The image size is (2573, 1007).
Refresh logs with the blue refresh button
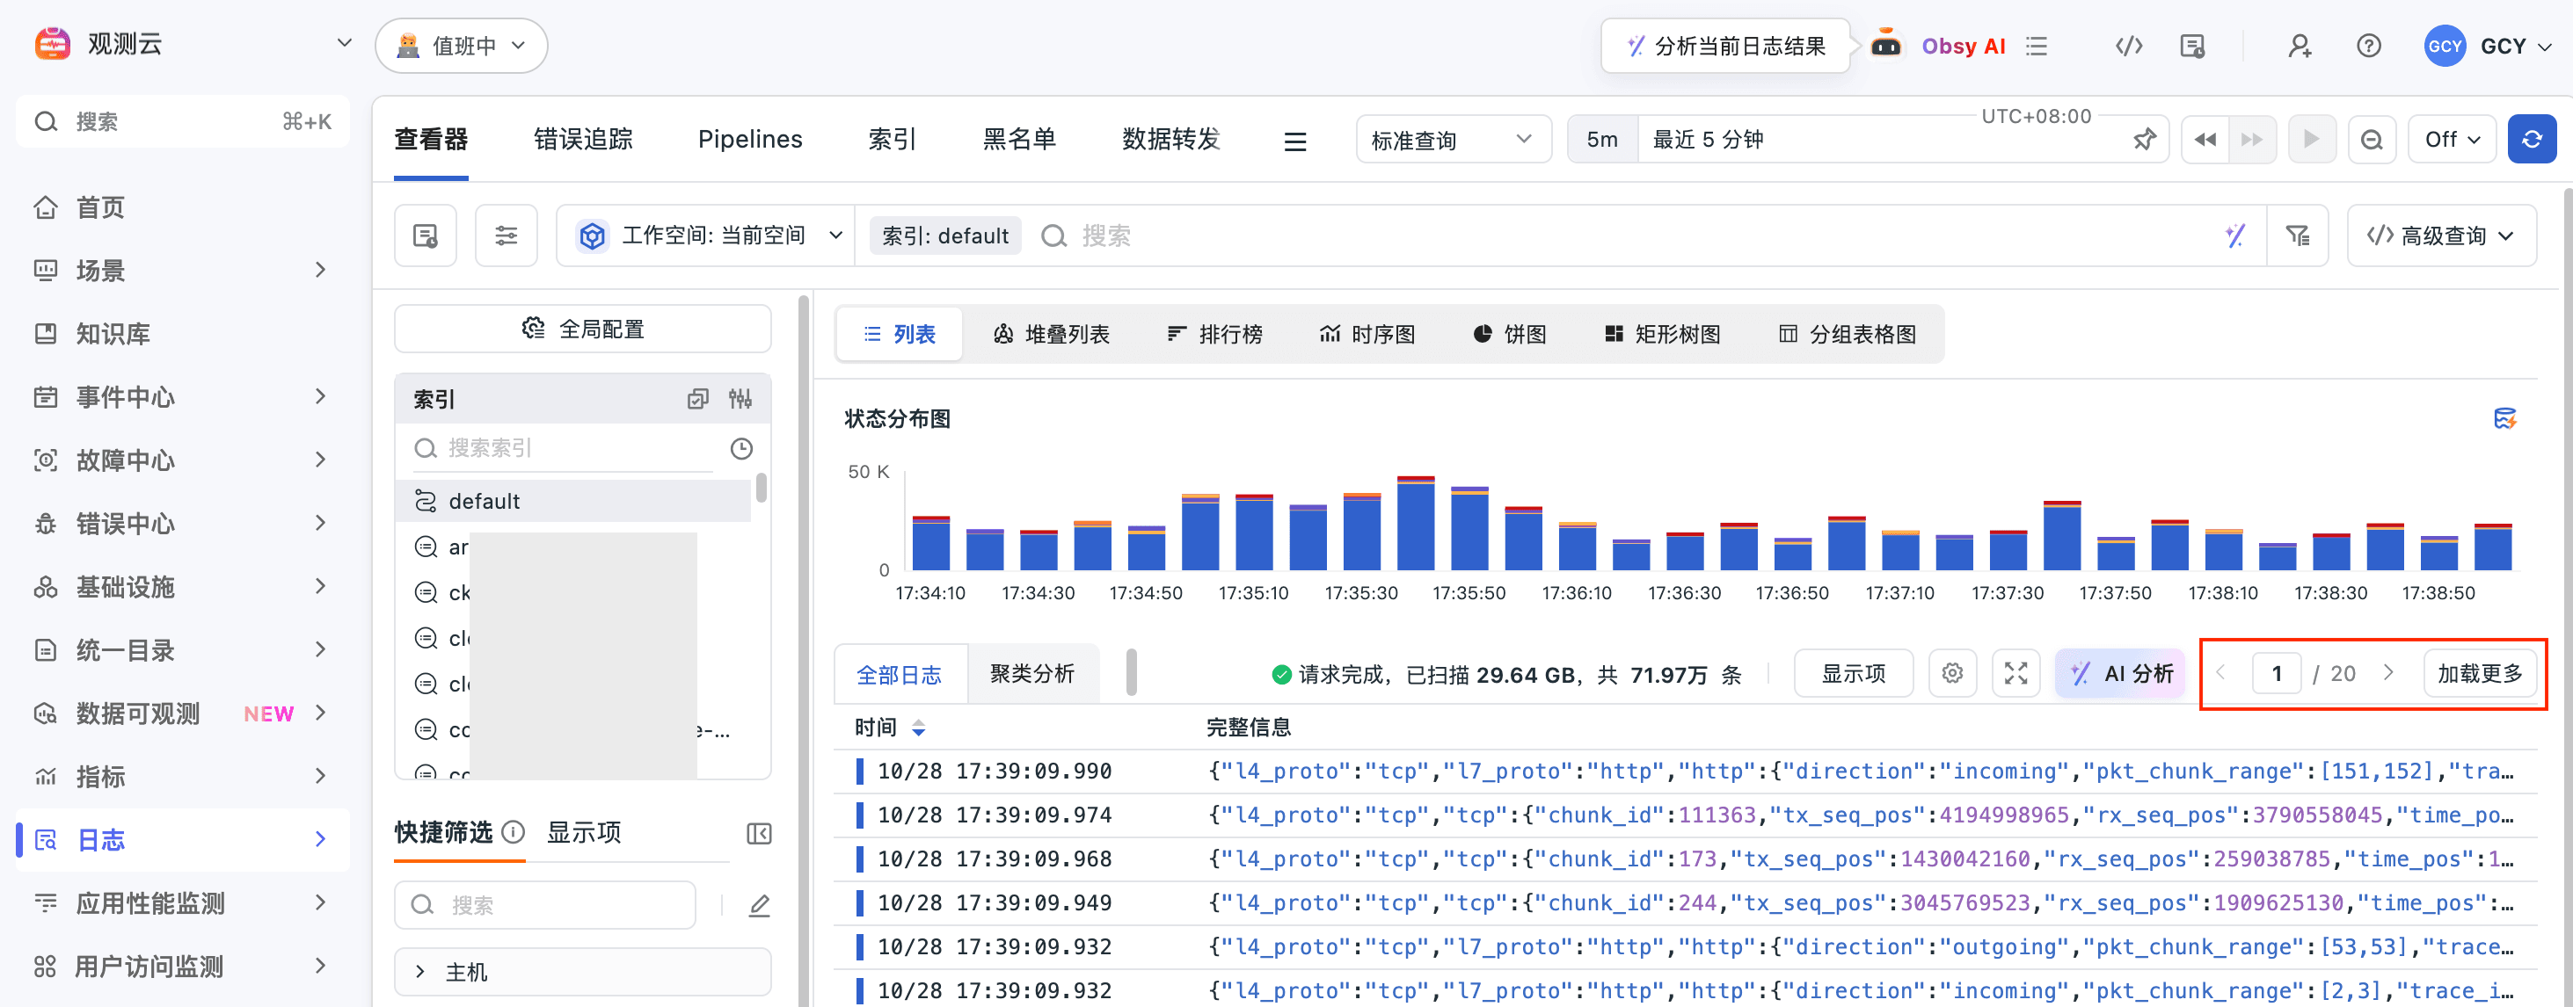[x=2531, y=140]
